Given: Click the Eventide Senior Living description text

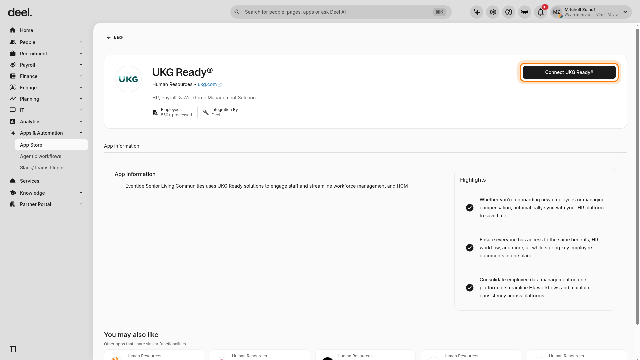Looking at the screenshot, I should (266, 186).
